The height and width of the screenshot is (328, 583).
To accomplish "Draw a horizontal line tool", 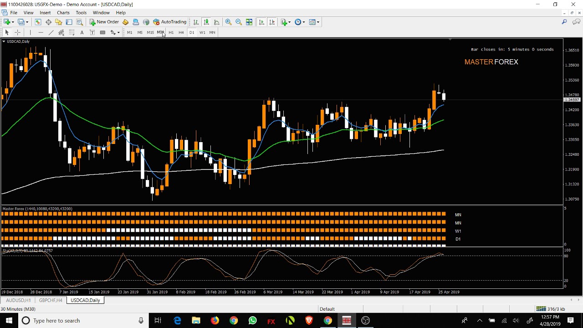I will pos(41,32).
